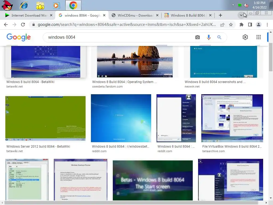
Task: Open the osesbeta.fandom.com rock wallpaper thumbnail
Action: tap(135, 62)
